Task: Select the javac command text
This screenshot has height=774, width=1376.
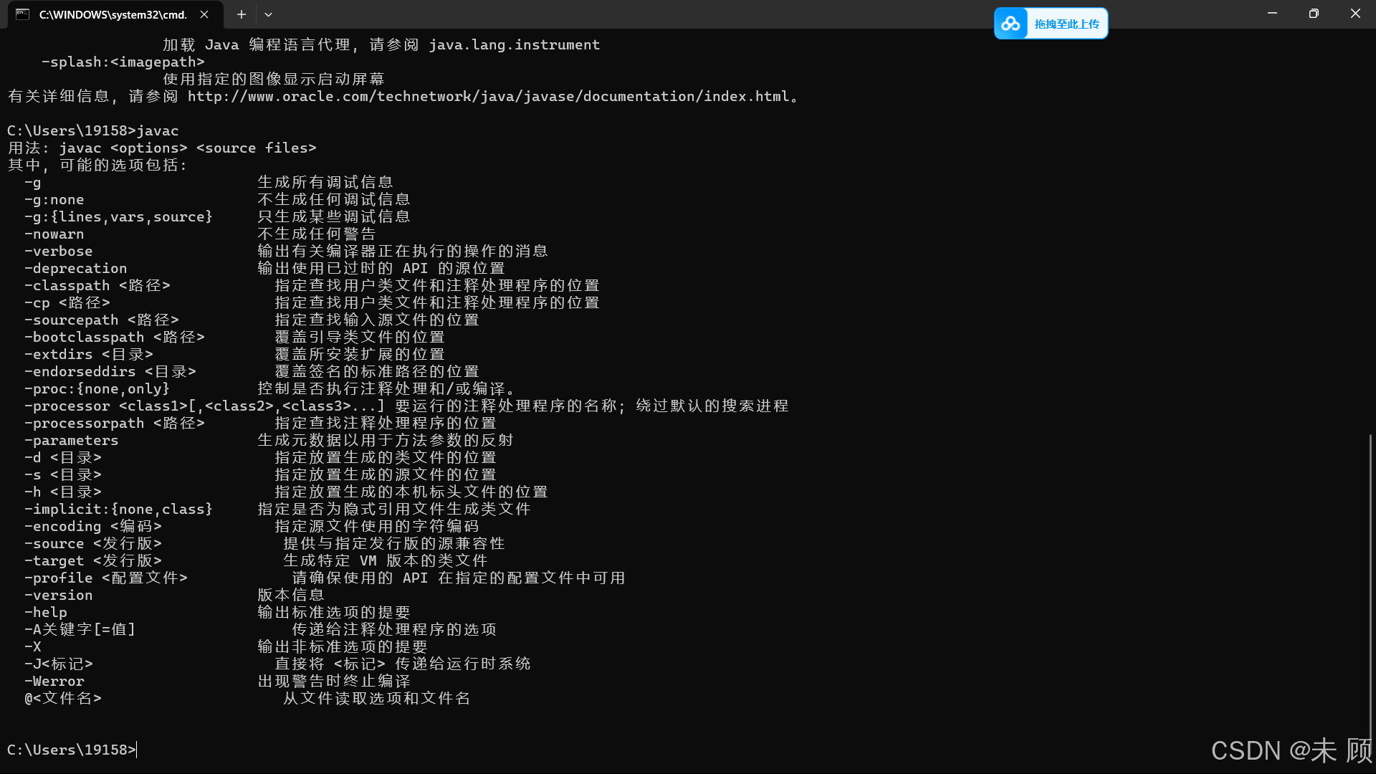Action: point(158,130)
